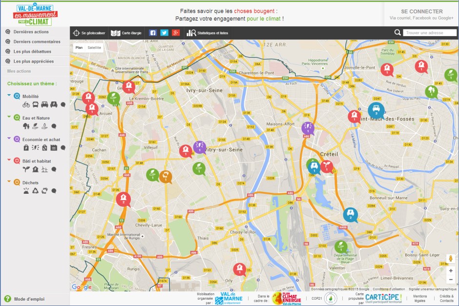Click the Twitter share icon

164,33
